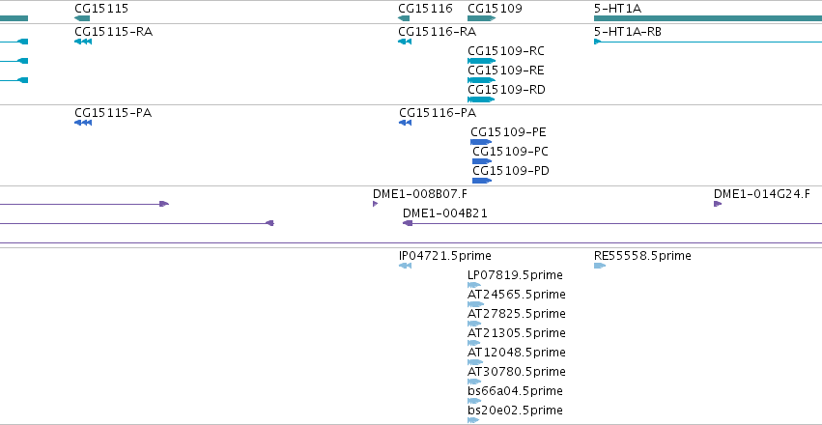Click the AT24565.5prime EST arrow
The image size is (822, 425).
tap(475, 304)
